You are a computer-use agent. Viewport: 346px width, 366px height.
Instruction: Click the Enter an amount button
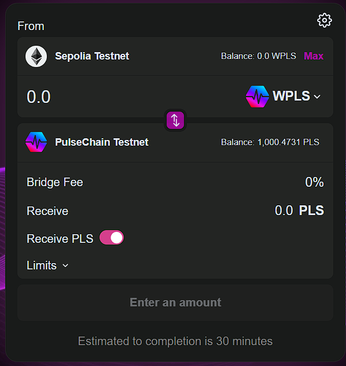tap(175, 302)
